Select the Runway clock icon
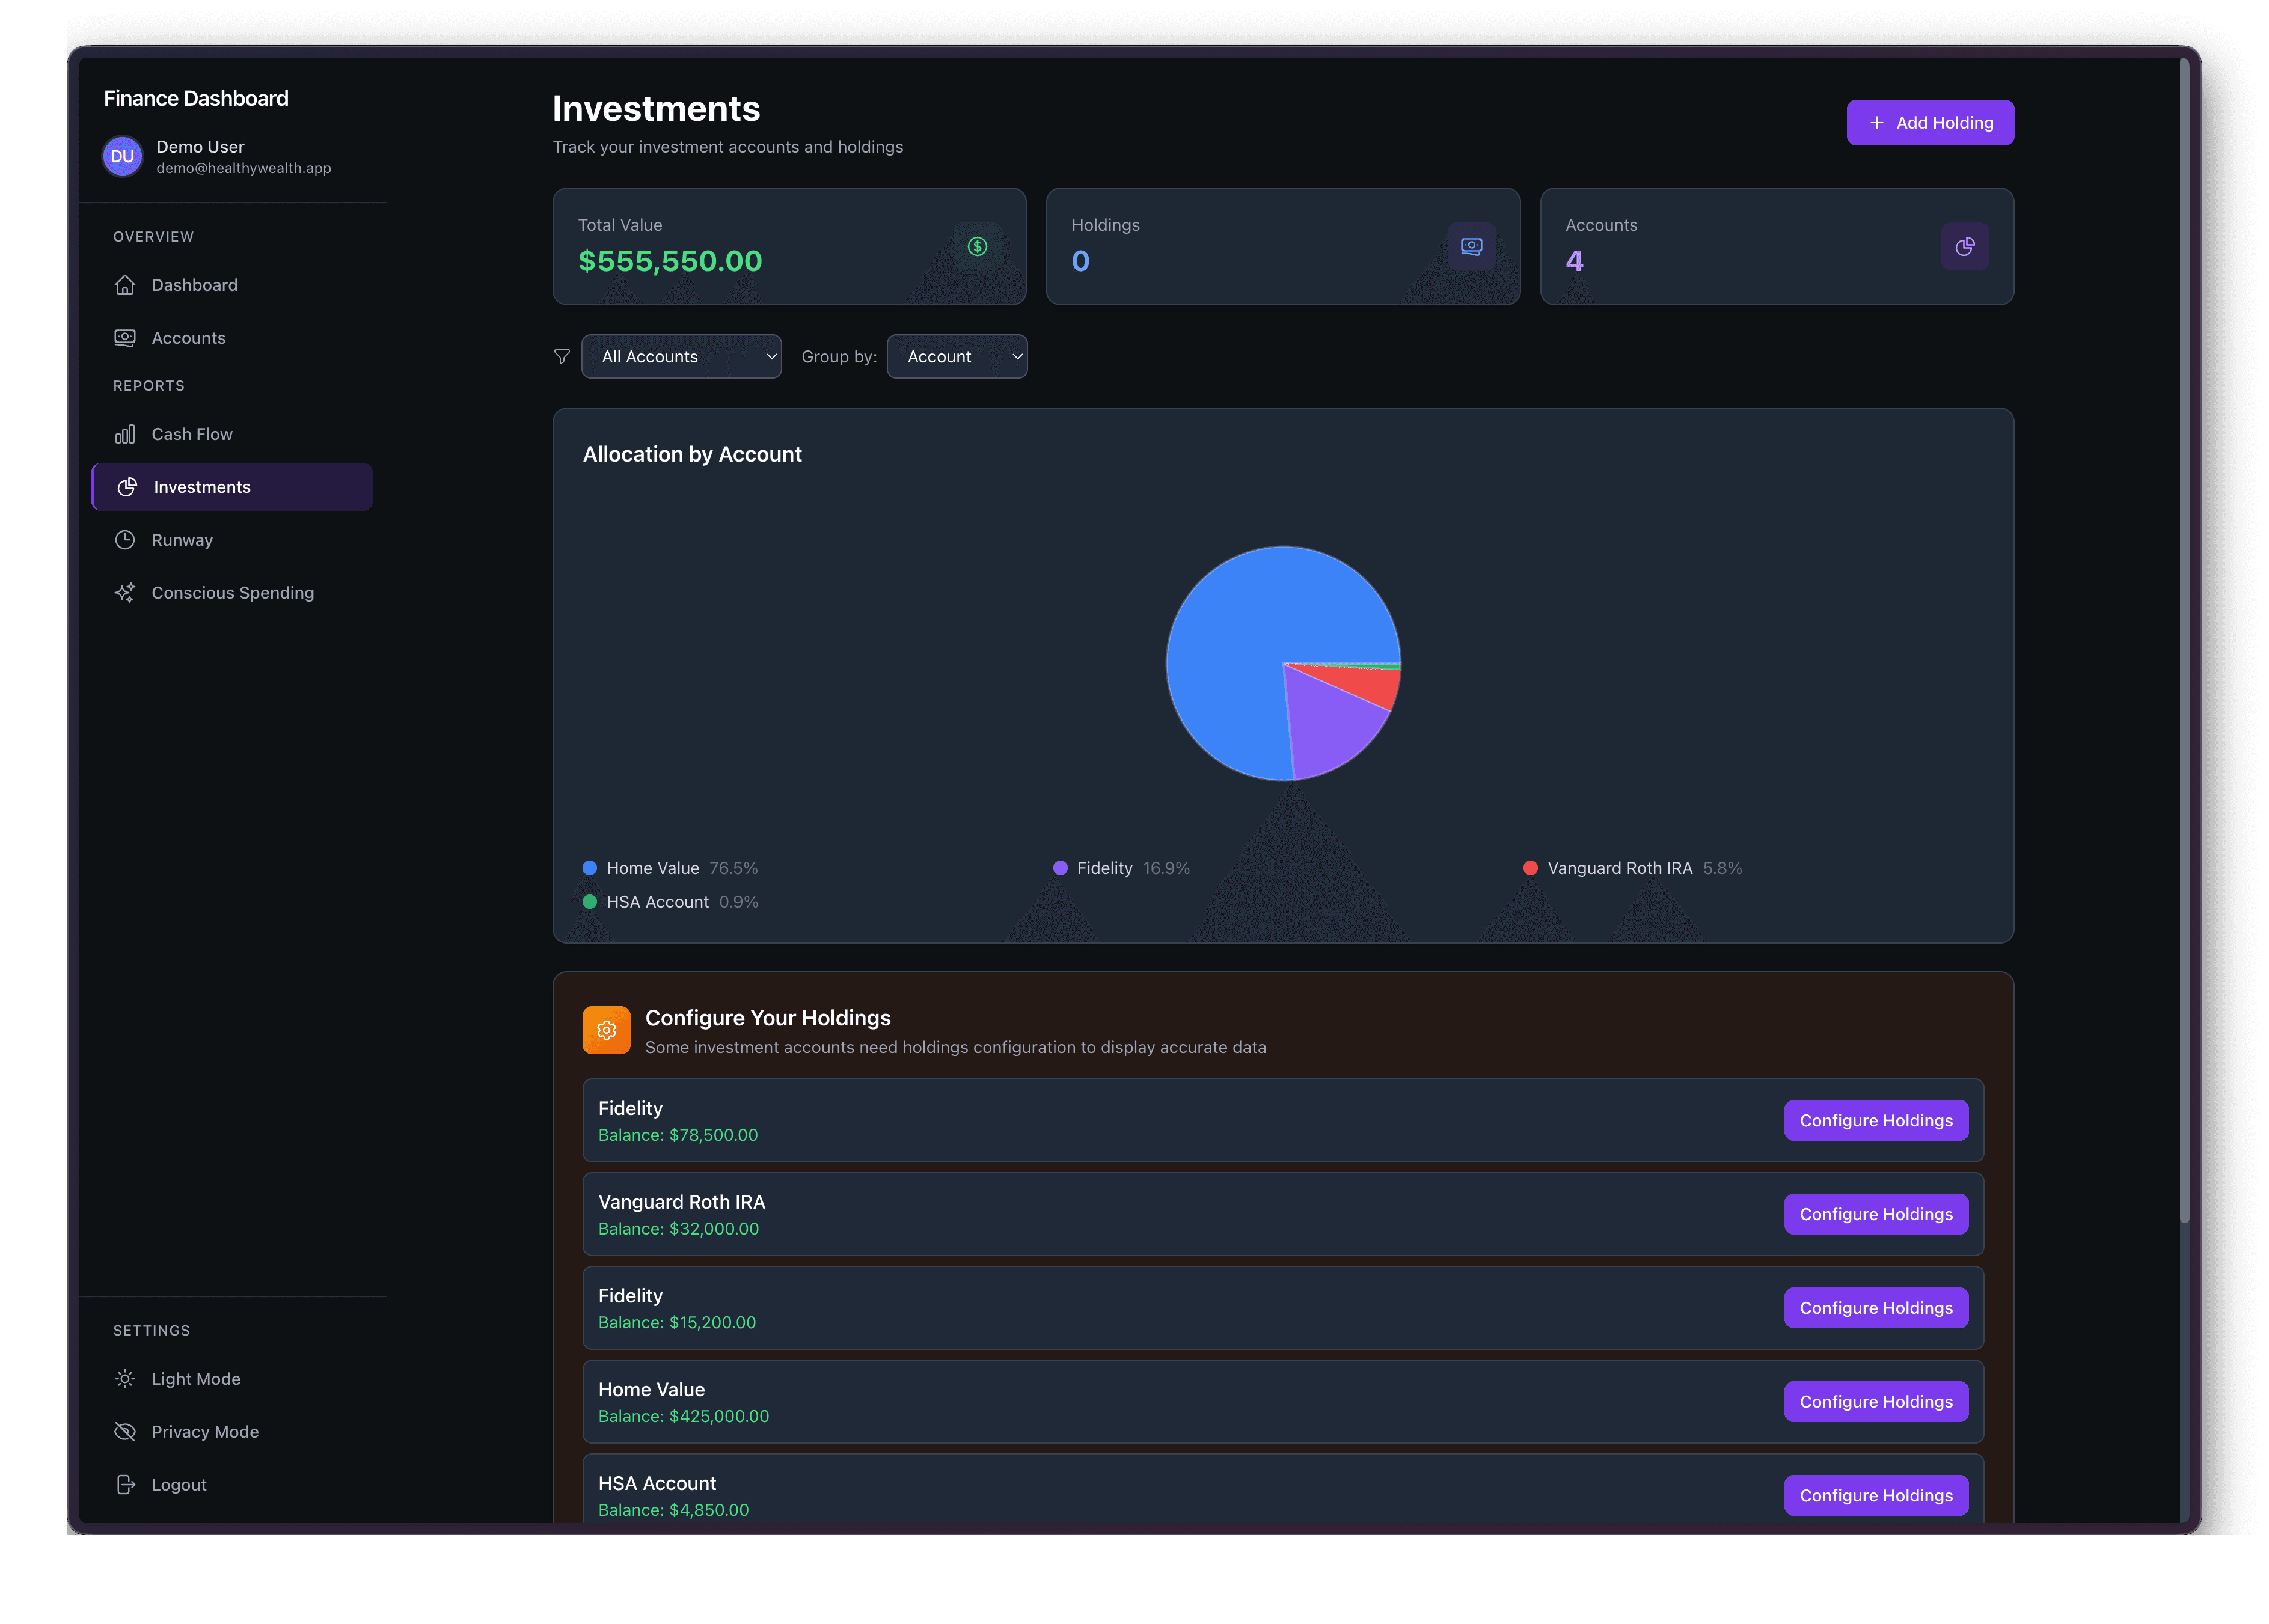Screen dimensions: 2269x1624 pyautogui.click(x=125, y=540)
